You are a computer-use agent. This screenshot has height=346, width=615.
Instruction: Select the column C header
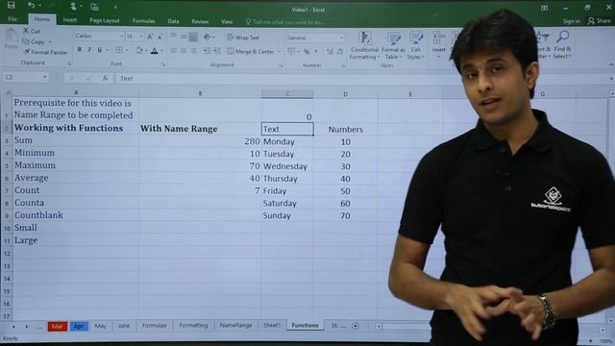point(287,94)
